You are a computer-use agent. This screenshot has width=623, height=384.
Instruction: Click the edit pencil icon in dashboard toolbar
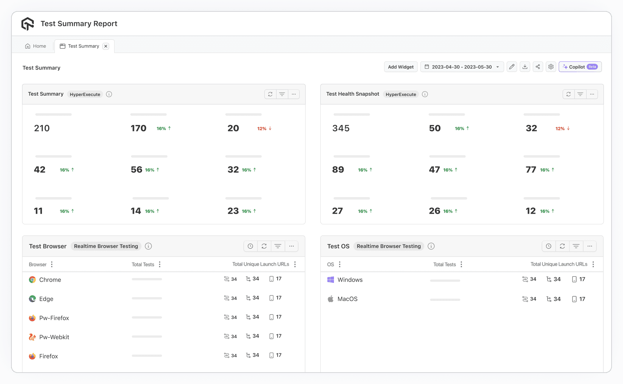click(512, 67)
